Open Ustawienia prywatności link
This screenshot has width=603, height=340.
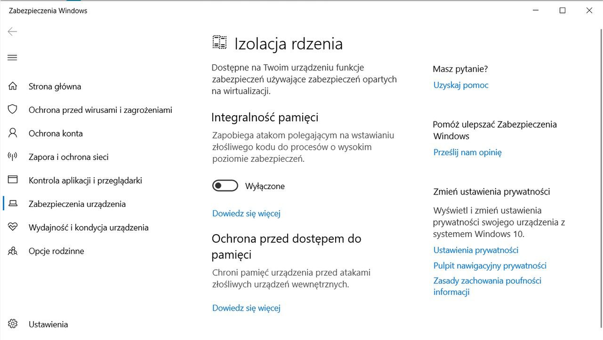(x=476, y=250)
